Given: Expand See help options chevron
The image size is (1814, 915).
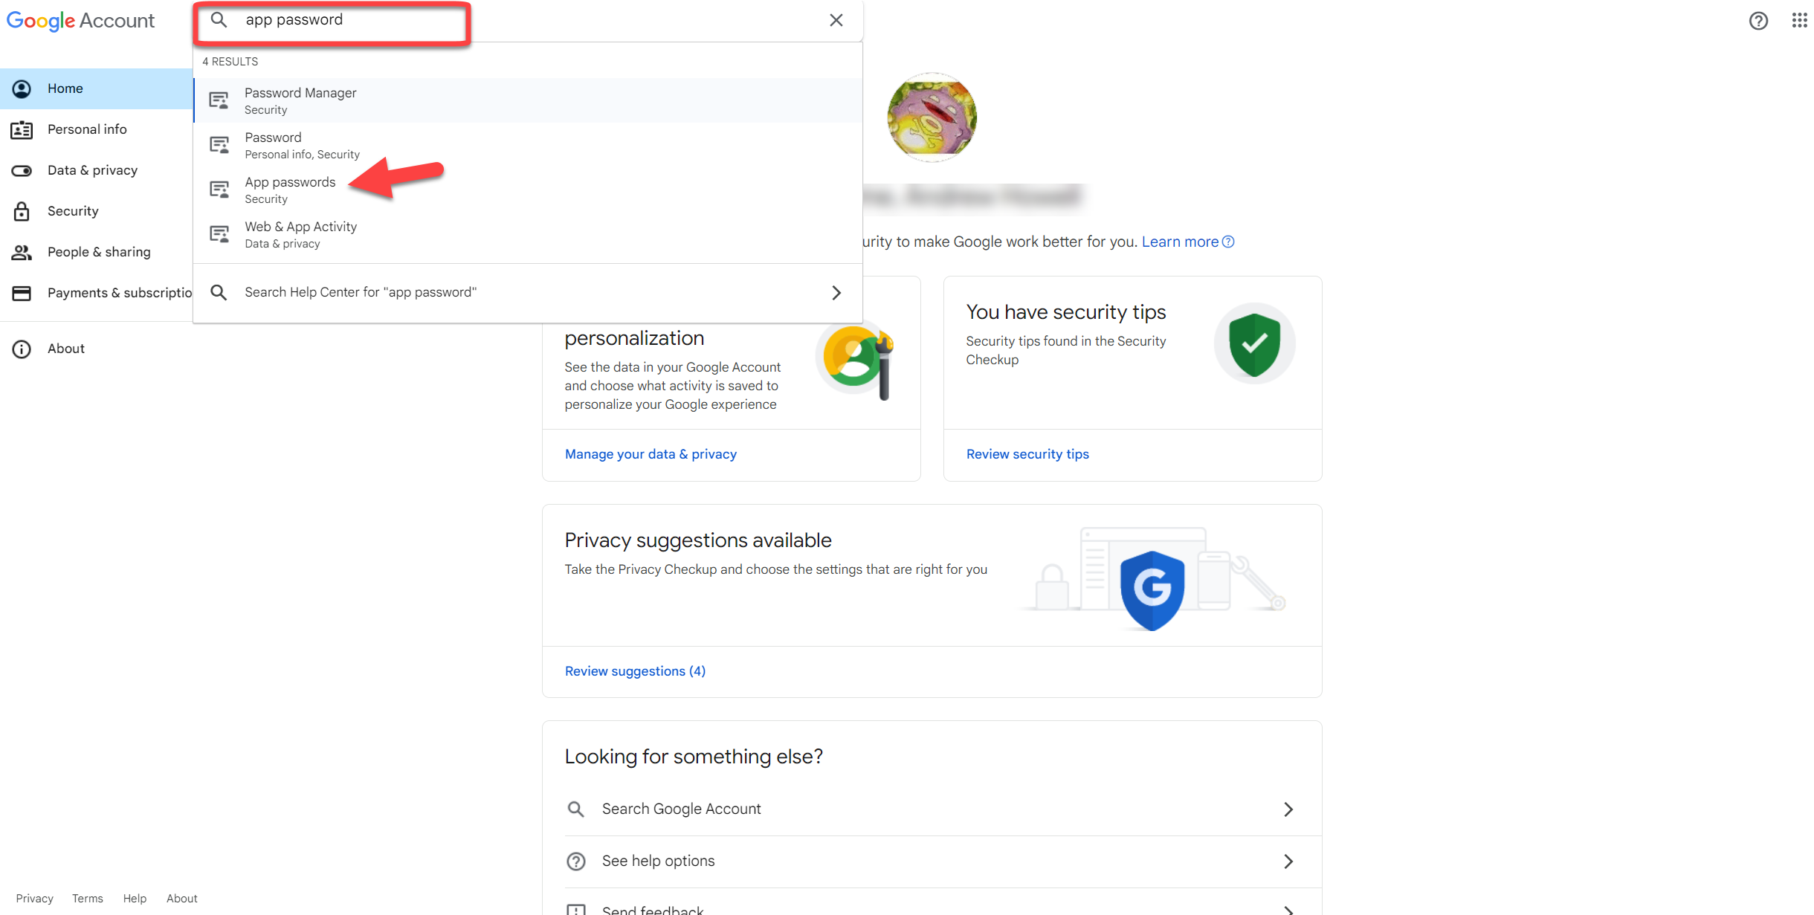Looking at the screenshot, I should (x=1288, y=861).
